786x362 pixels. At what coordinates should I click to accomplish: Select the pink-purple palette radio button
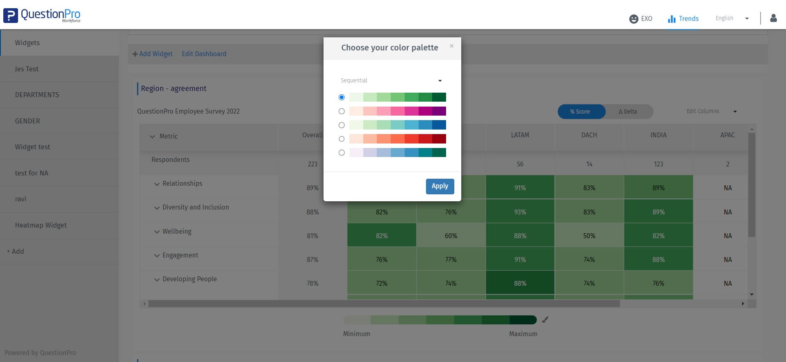(x=342, y=111)
